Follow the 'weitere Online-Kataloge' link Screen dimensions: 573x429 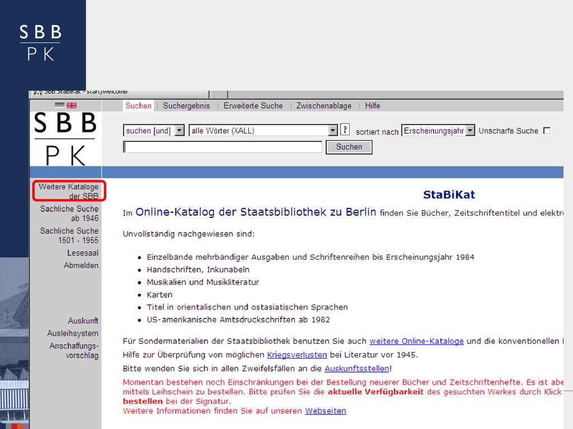click(416, 341)
